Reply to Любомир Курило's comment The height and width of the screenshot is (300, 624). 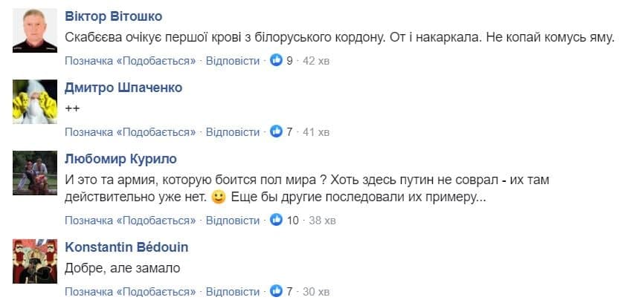(233, 220)
